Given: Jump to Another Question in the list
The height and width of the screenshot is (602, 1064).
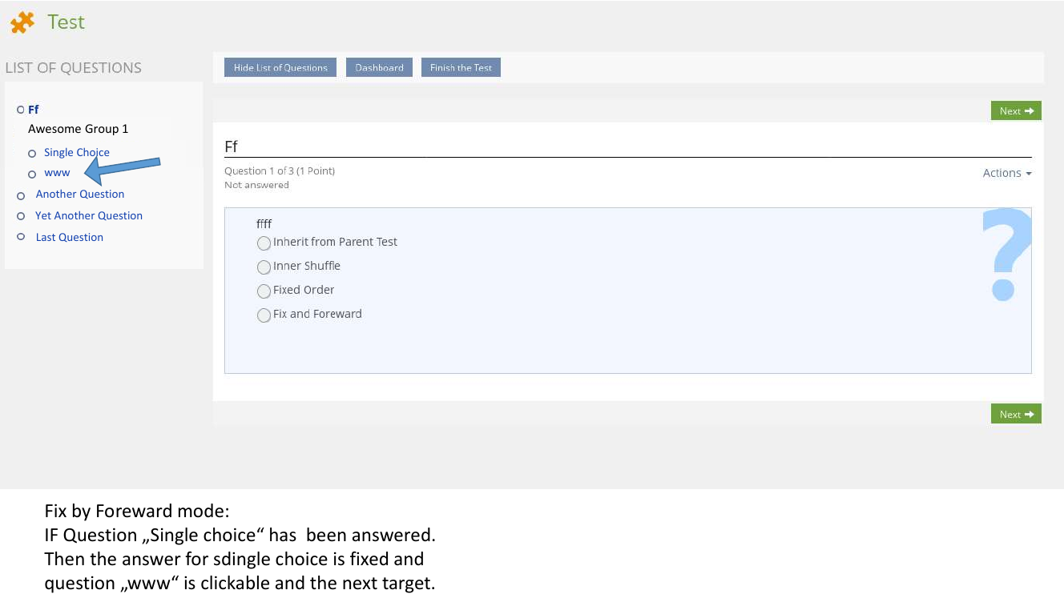Looking at the screenshot, I should click(x=80, y=194).
